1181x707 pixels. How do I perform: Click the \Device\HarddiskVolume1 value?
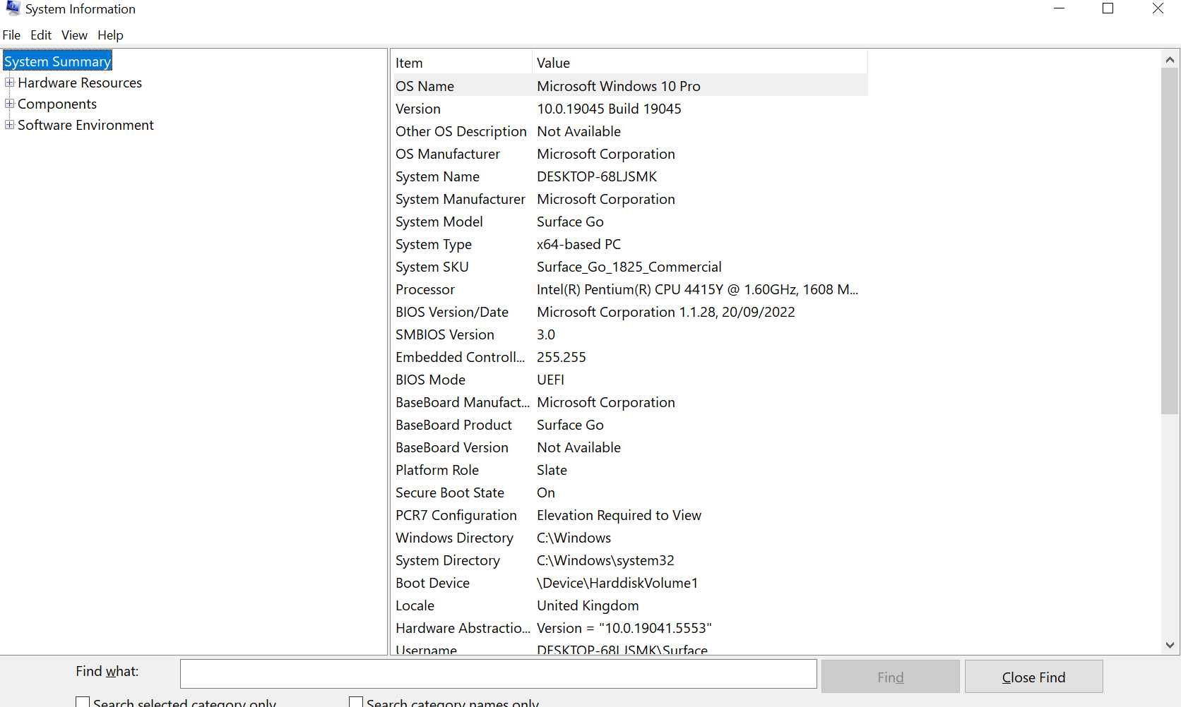click(x=617, y=583)
